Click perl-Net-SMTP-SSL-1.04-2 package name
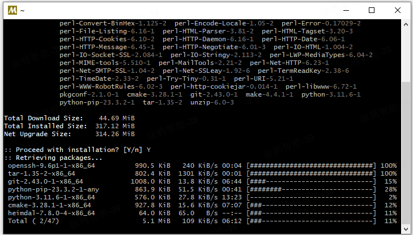The width and height of the screenshot is (413, 235). point(107,71)
